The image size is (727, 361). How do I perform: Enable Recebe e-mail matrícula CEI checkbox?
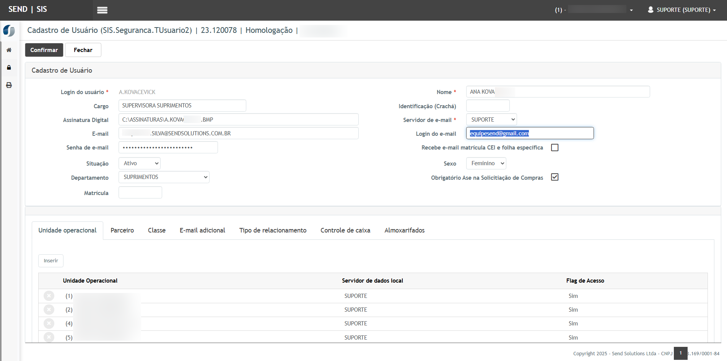coord(555,148)
